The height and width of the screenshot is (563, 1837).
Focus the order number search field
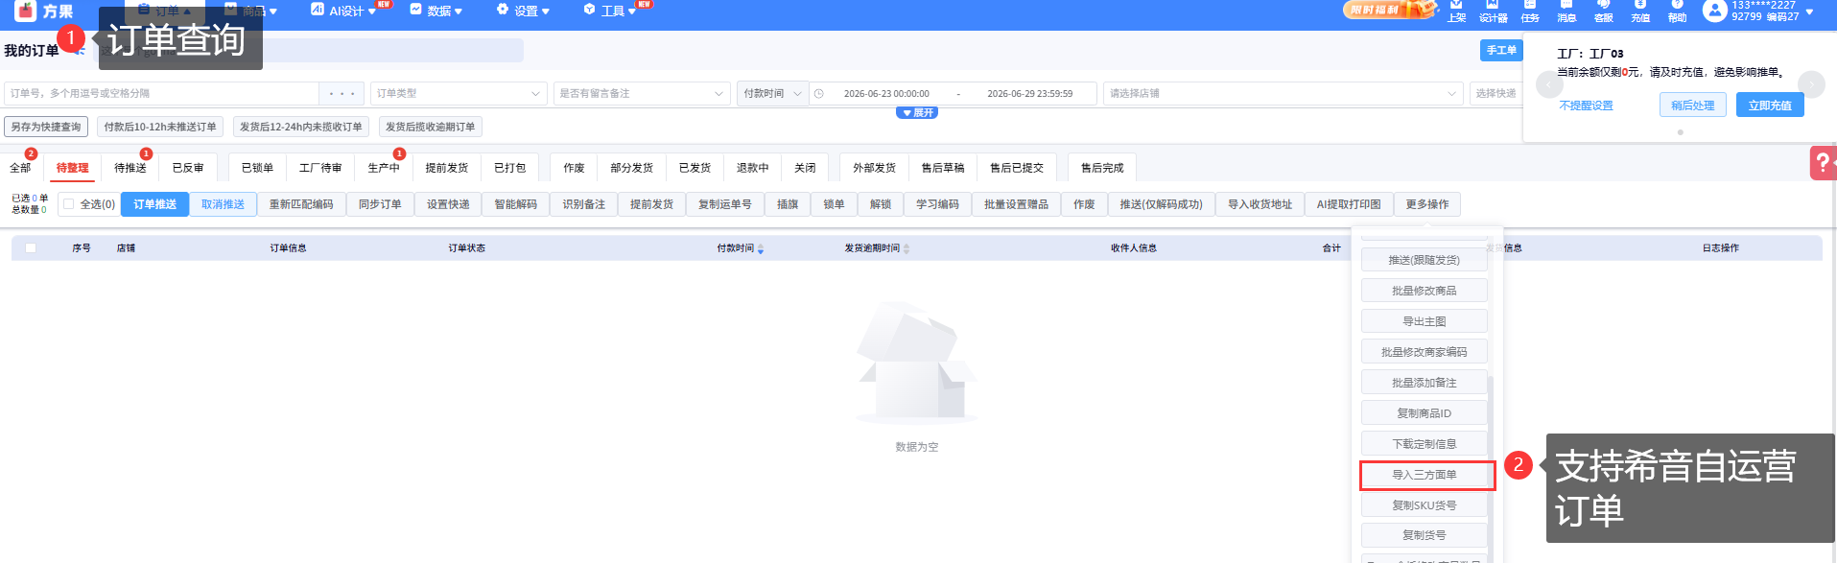(x=161, y=93)
